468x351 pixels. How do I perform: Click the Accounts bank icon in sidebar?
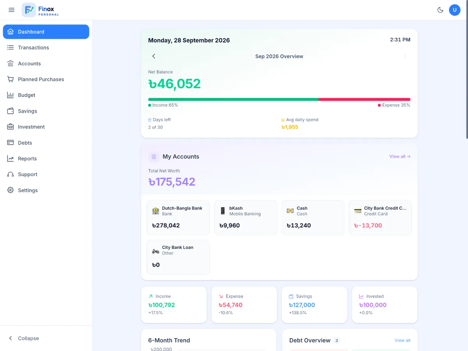coord(11,63)
